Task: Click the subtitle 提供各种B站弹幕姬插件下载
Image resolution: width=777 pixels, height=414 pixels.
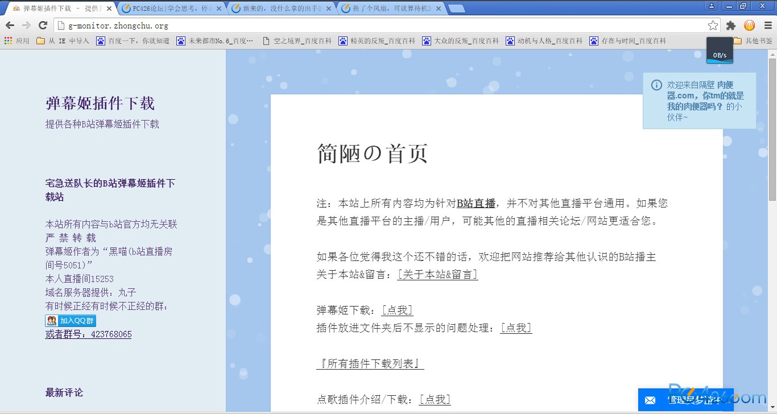Action: click(x=102, y=124)
